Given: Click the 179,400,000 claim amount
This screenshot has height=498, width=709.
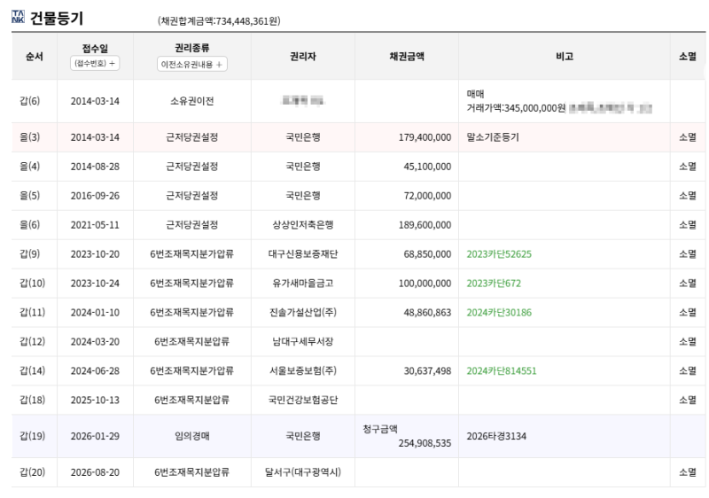Looking at the screenshot, I should (x=425, y=137).
